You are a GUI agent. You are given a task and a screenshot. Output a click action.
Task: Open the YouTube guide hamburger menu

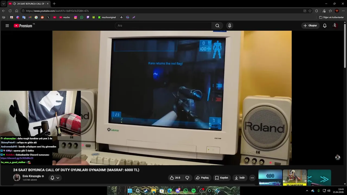7,26
